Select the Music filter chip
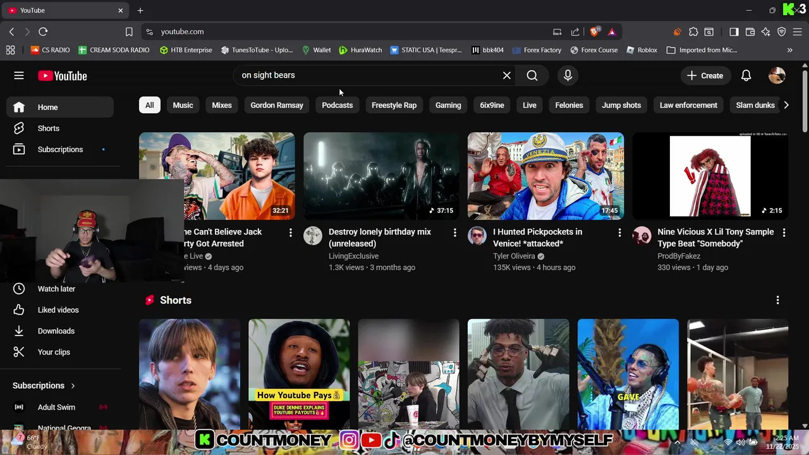The height and width of the screenshot is (455, 809). click(x=183, y=105)
